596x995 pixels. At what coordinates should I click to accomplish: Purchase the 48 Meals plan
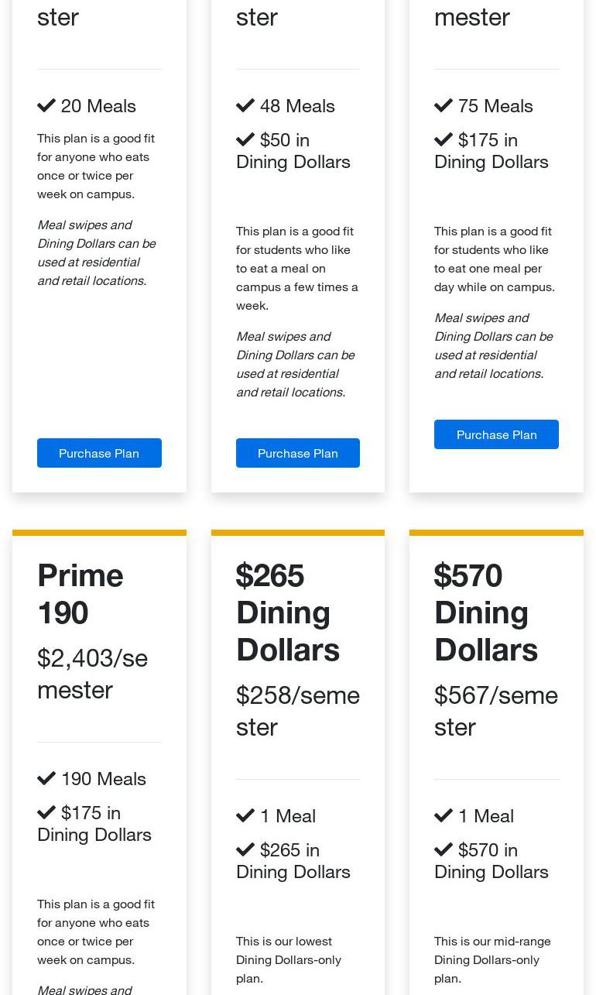[297, 453]
